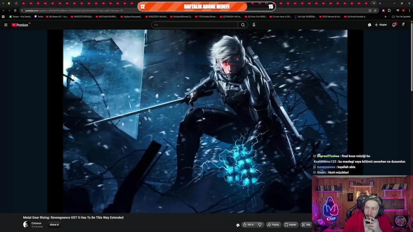Open the apps grid in bookmarks bar

3,16
